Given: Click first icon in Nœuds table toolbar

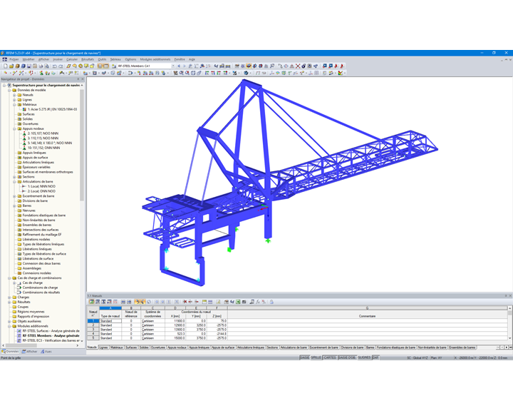Looking at the screenshot, I should coord(91,302).
